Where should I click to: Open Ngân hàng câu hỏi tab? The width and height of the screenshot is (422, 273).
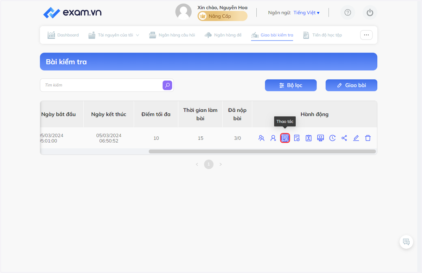tap(172, 35)
